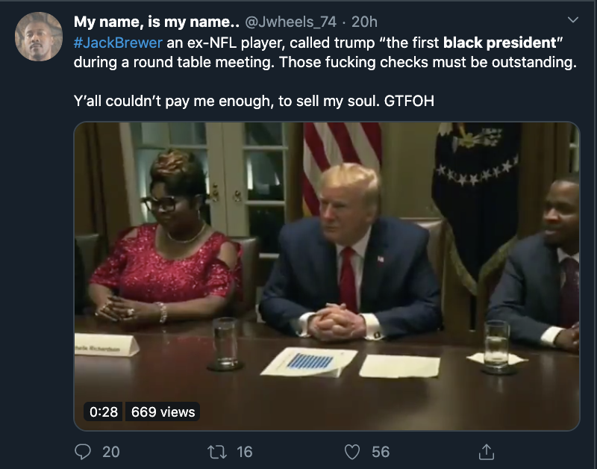The width and height of the screenshot is (597, 469).
Task: Click the 669 views label
Action: tap(163, 411)
